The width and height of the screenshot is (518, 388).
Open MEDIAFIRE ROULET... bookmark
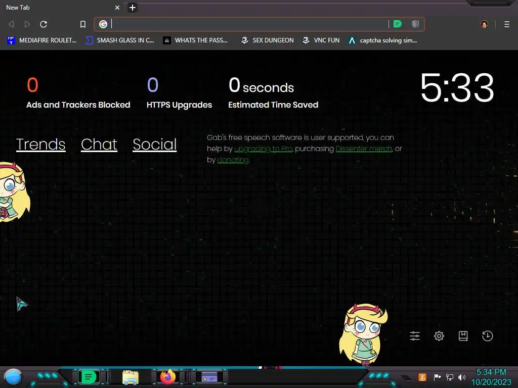(x=41, y=40)
